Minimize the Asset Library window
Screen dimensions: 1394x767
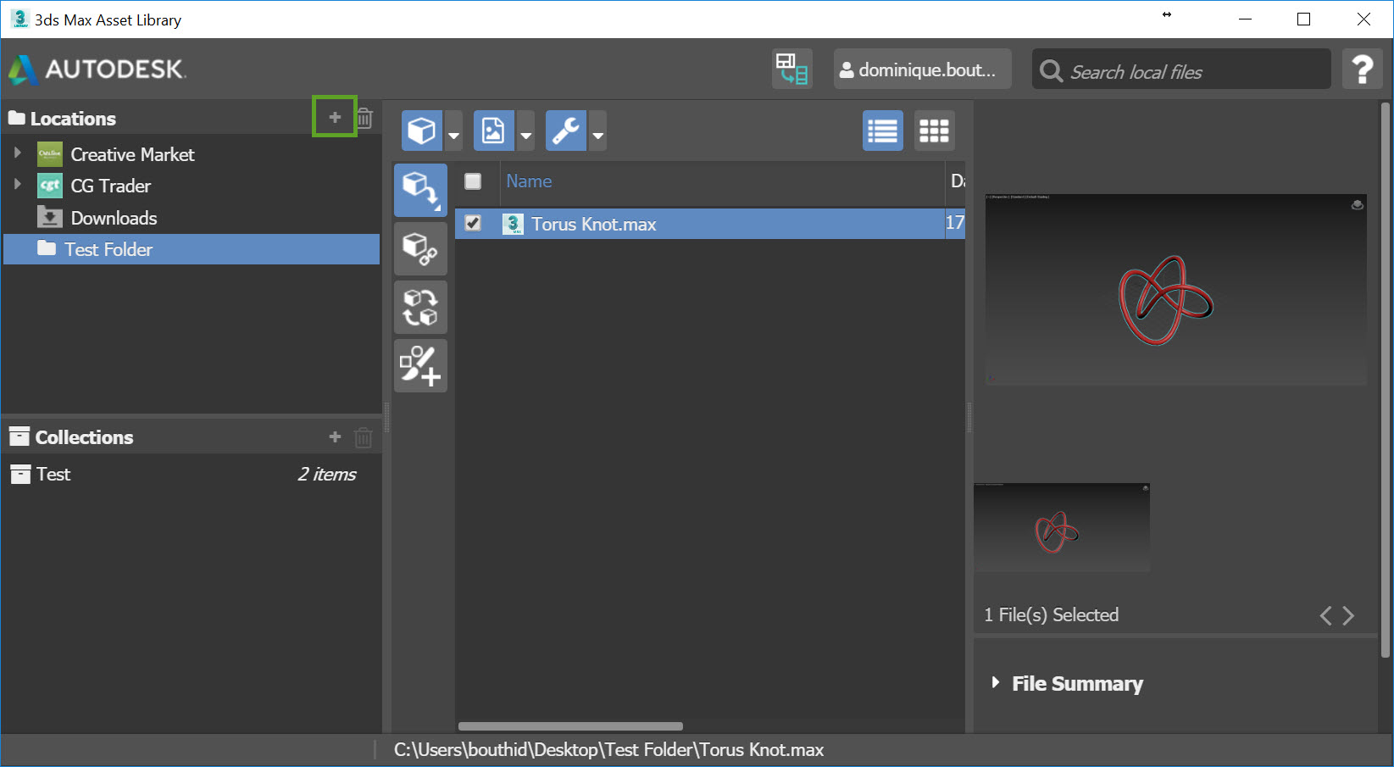click(x=1245, y=19)
